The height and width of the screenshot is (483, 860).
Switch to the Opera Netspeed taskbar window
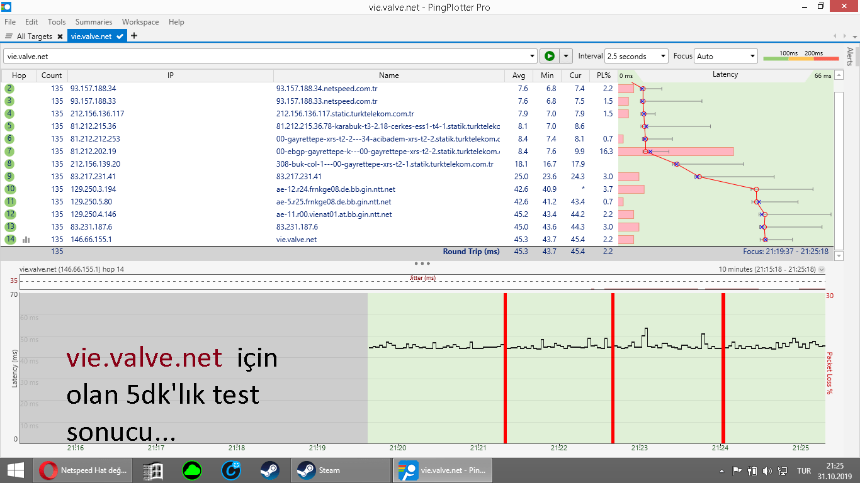click(83, 470)
